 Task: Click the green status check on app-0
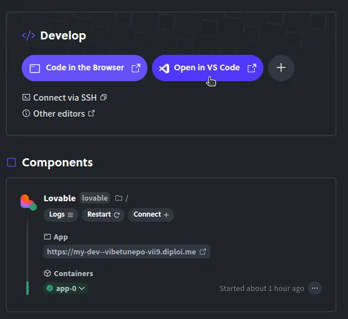pos(50,289)
